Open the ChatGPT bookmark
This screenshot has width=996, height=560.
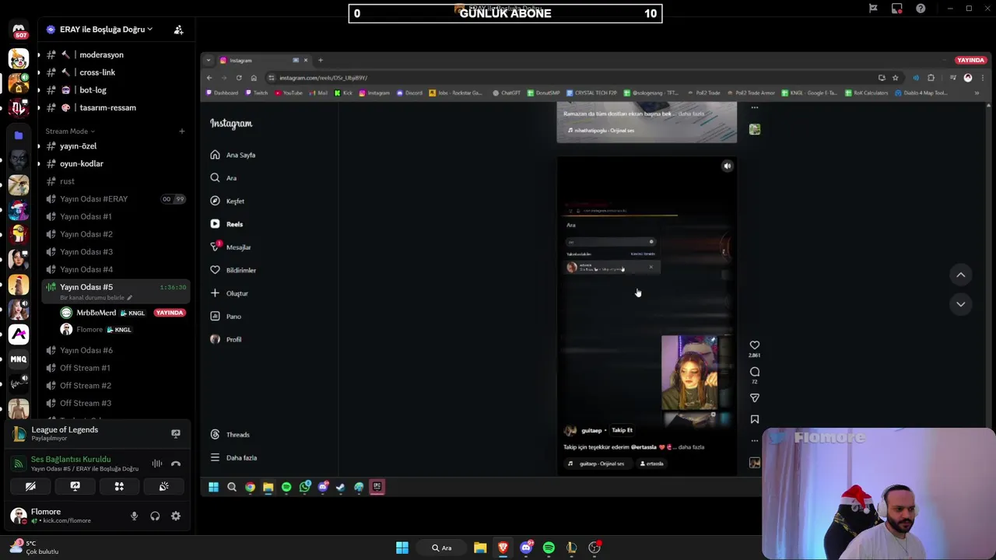(507, 93)
